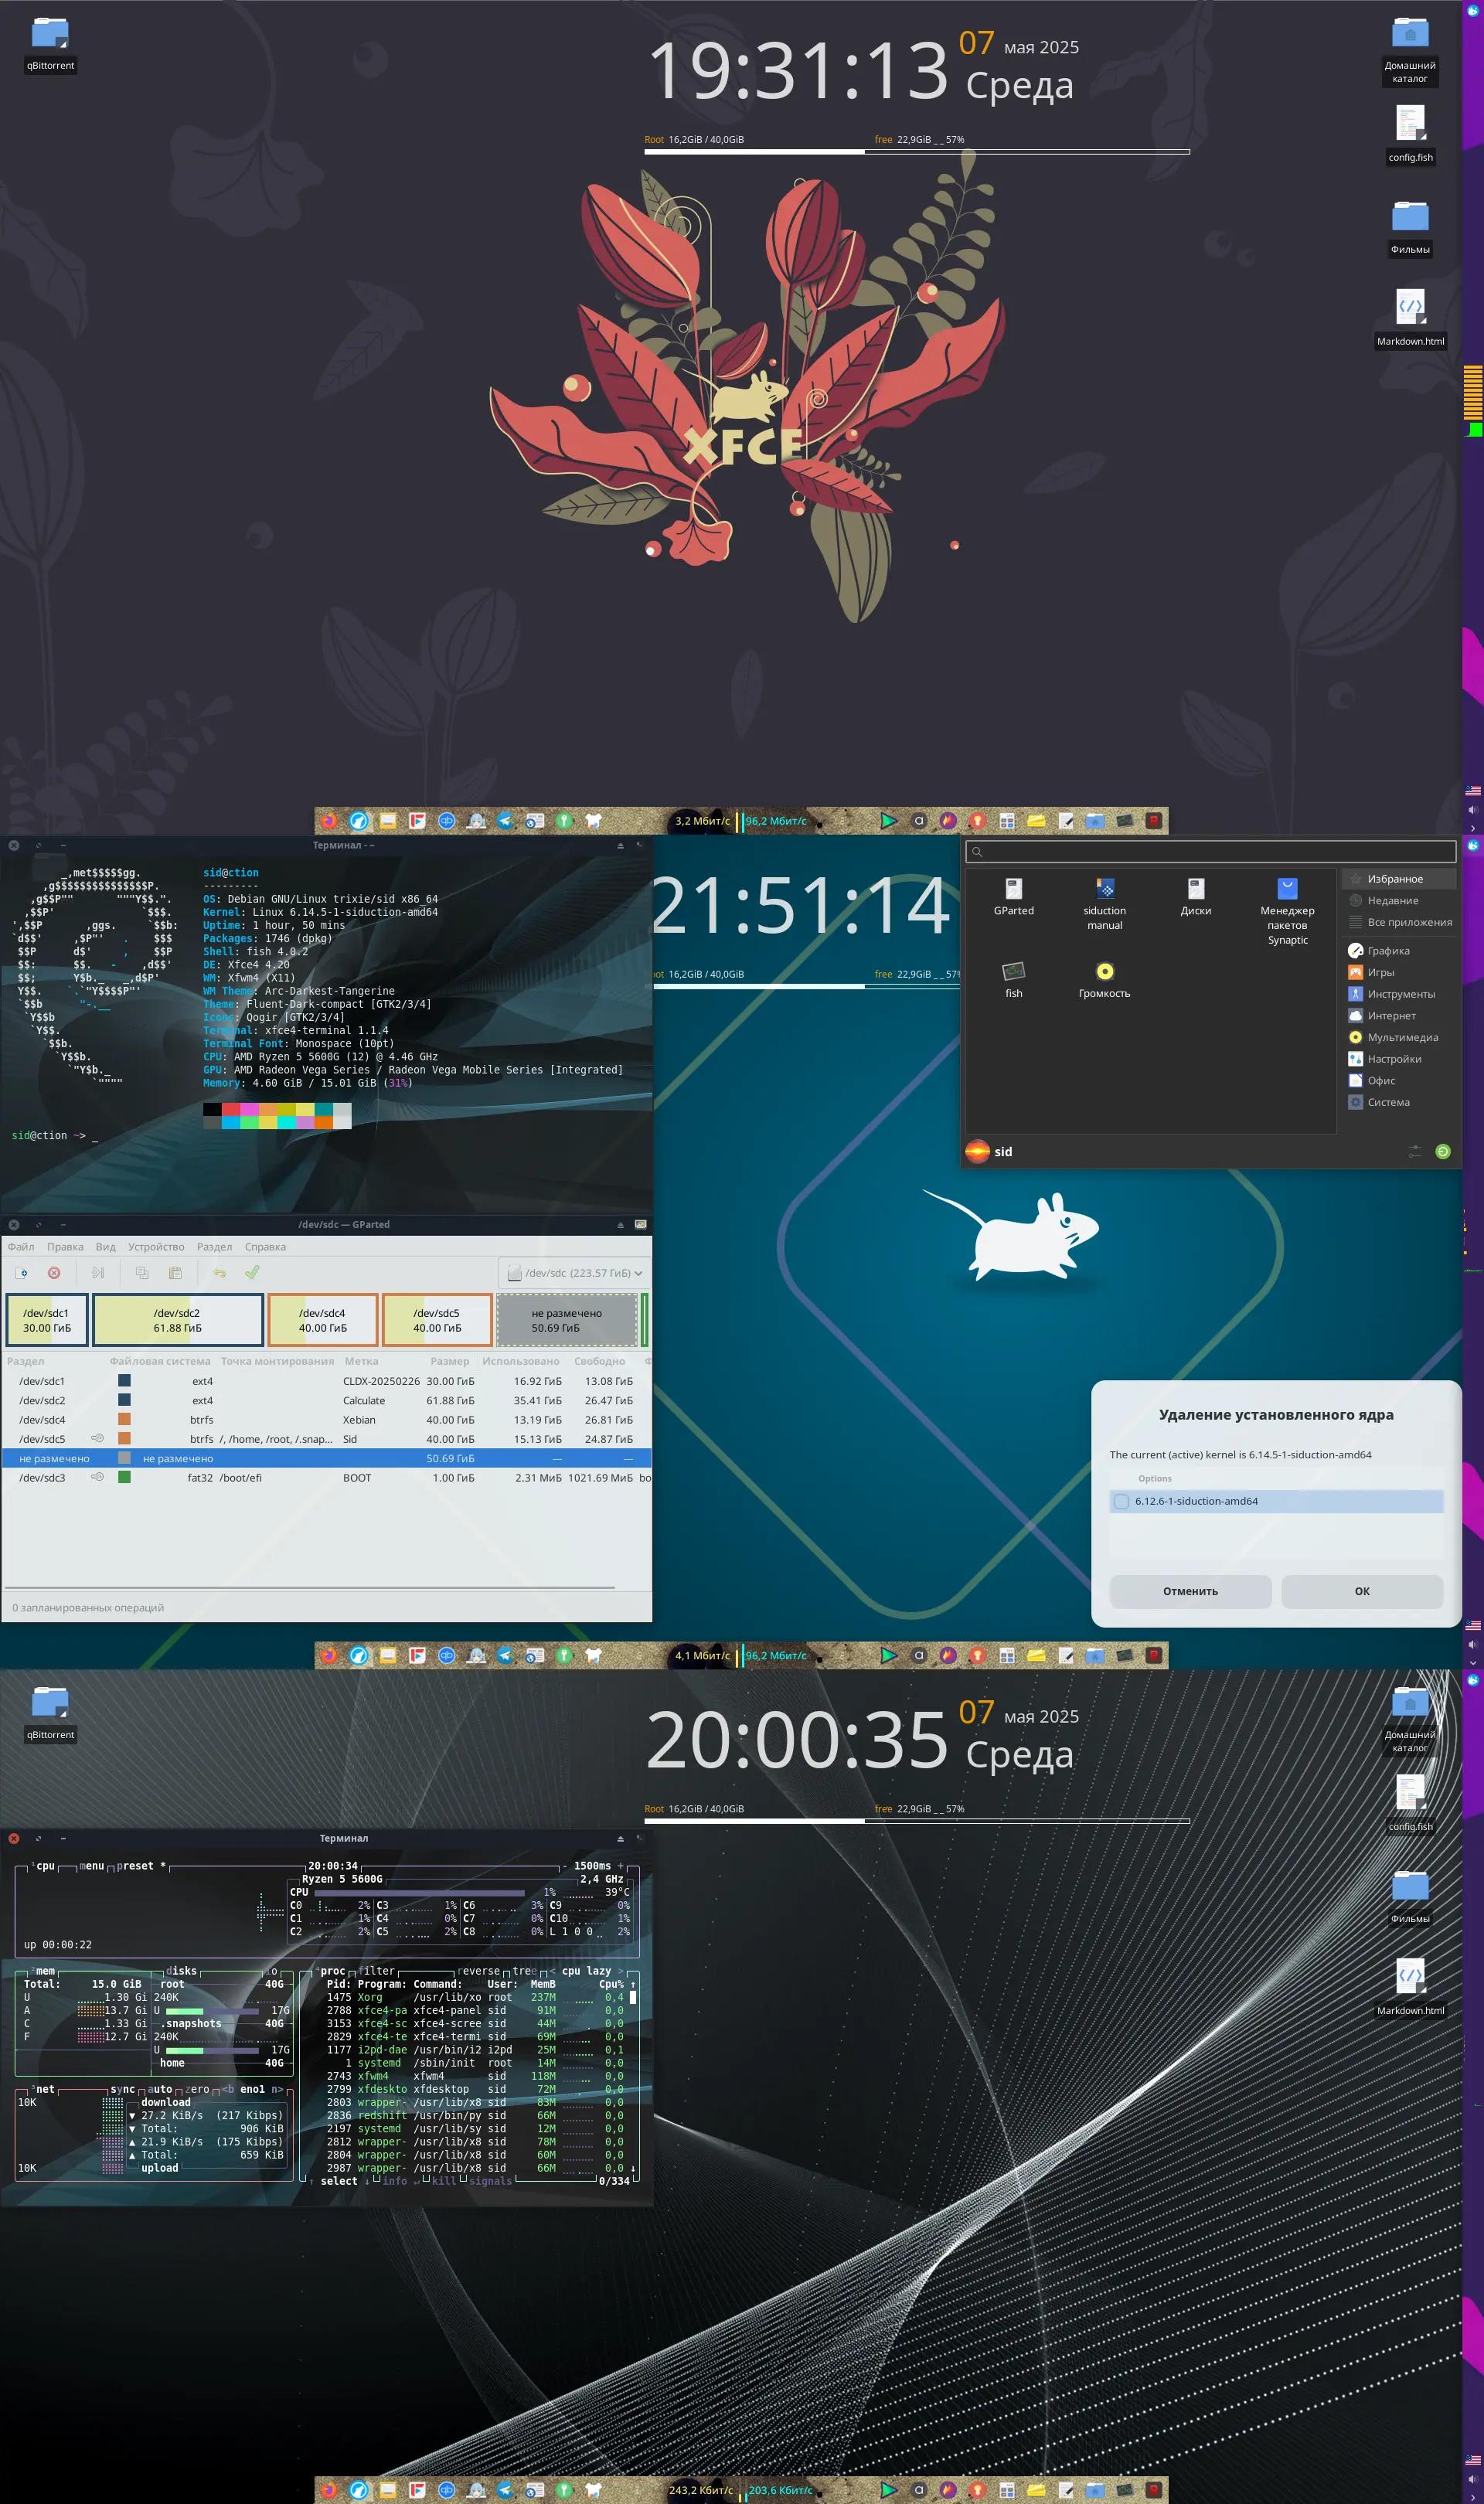Open the Раздел menu in GParted
The height and width of the screenshot is (2504, 1484).
(x=214, y=1247)
